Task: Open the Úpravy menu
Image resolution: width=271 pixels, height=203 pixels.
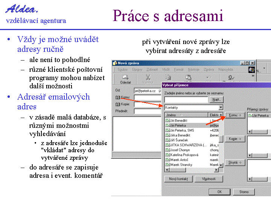Action: click(x=137, y=70)
